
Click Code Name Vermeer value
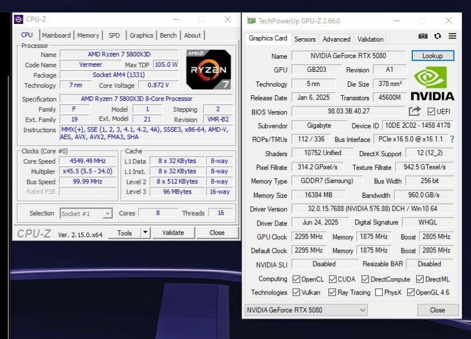[x=91, y=64]
